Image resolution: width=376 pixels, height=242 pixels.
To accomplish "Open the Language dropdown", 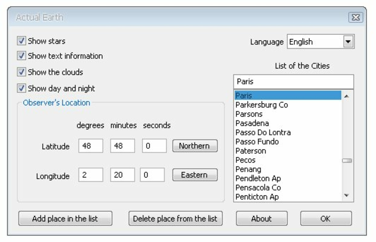I will (348, 42).
